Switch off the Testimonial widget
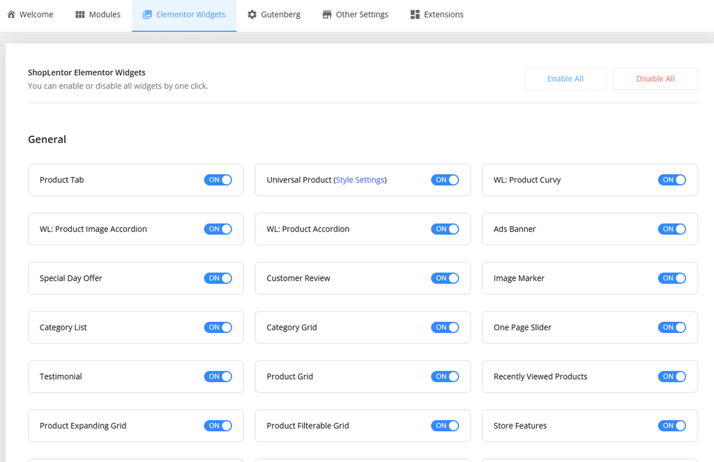The height and width of the screenshot is (462, 714). pos(218,376)
